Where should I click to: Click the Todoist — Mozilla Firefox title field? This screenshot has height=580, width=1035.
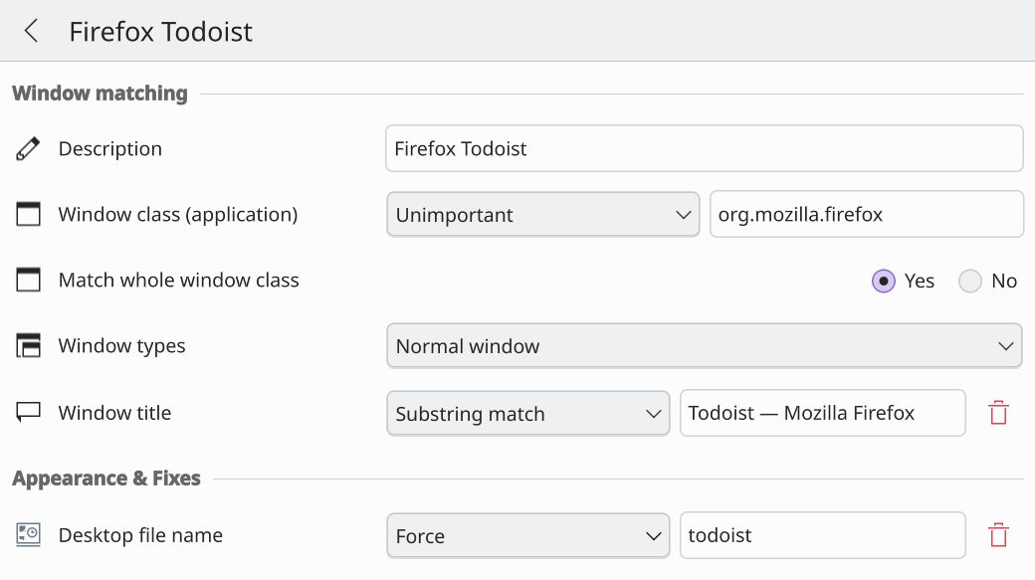[822, 413]
